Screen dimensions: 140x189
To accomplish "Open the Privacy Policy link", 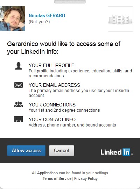I will tap(86, 178).
